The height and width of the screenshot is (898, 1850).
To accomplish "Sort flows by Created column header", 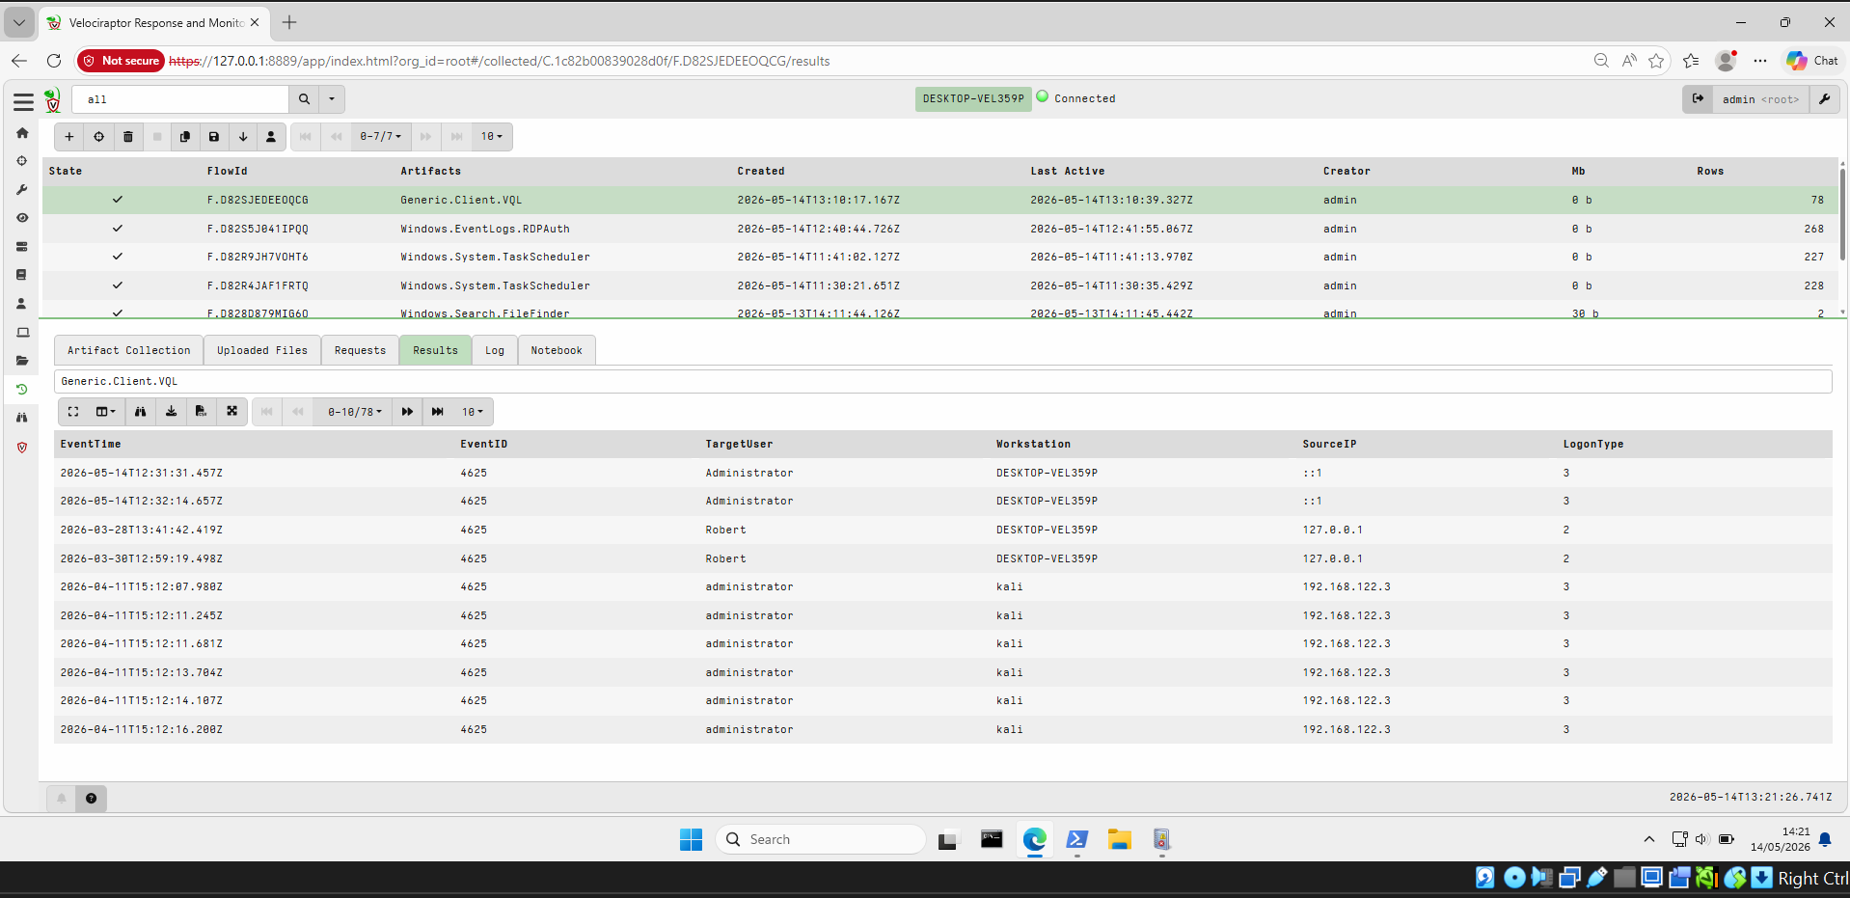I will (761, 171).
